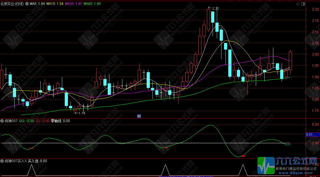
Task: Click the 战神007买入X indicator name
Action: coord(15,161)
